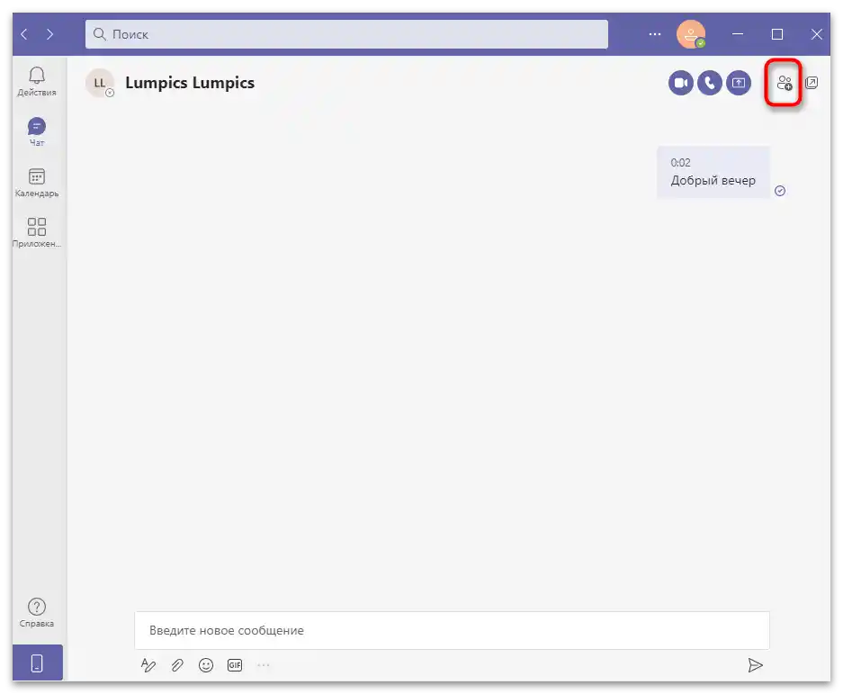Viewport: 843px width, 694px height.
Task: Start a video call
Action: click(681, 83)
